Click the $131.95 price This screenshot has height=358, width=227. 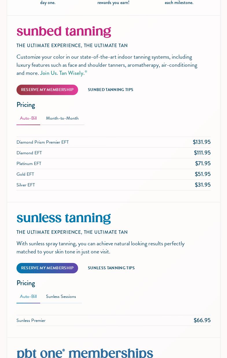202,142
